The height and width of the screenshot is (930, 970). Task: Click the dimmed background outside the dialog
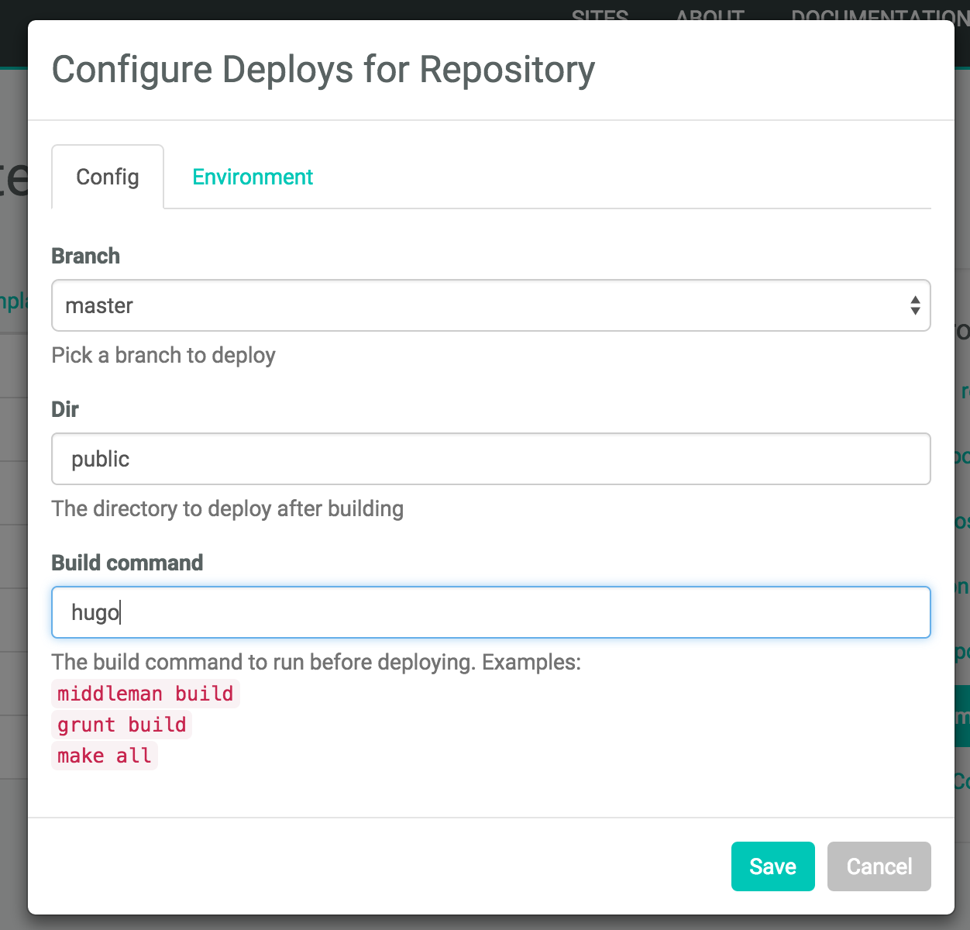[x=13, y=465]
